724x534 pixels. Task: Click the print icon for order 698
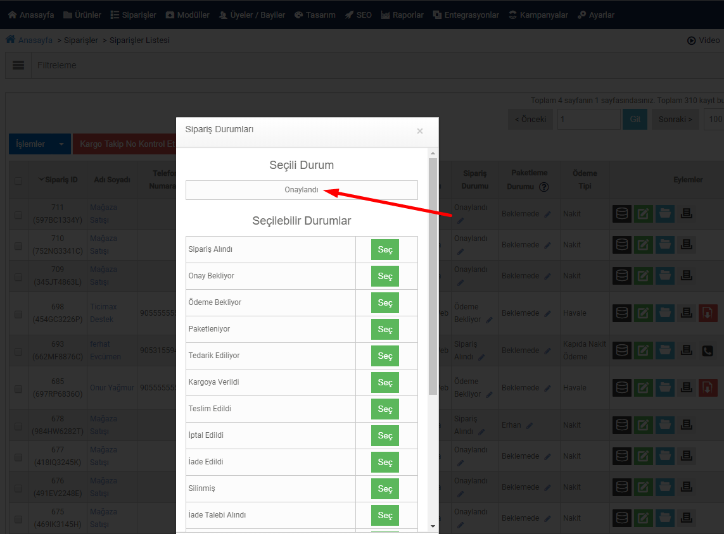[687, 313]
